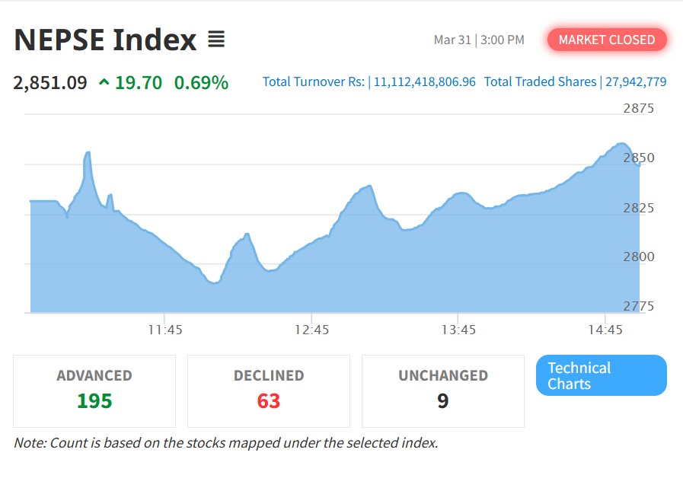Click the 13:45 time axis marker
Viewport: 683px width, 491px height.
pos(458,330)
